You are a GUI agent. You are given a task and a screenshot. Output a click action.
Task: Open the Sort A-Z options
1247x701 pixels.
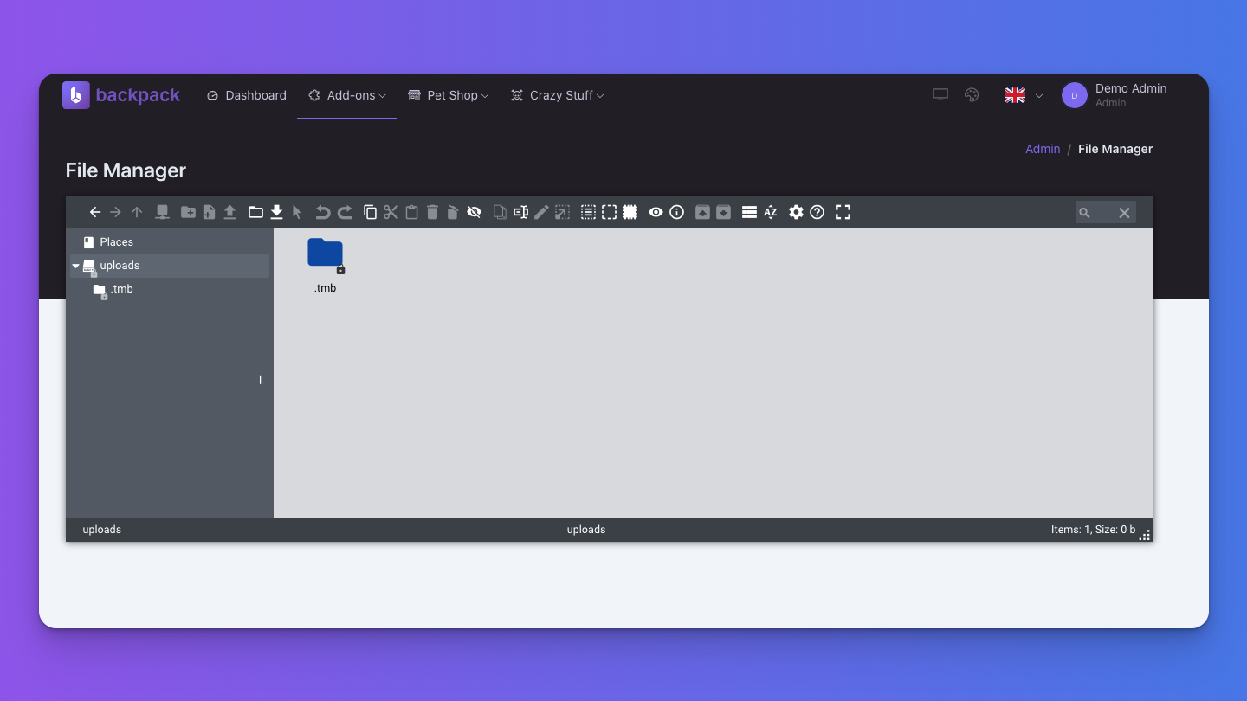pos(771,212)
